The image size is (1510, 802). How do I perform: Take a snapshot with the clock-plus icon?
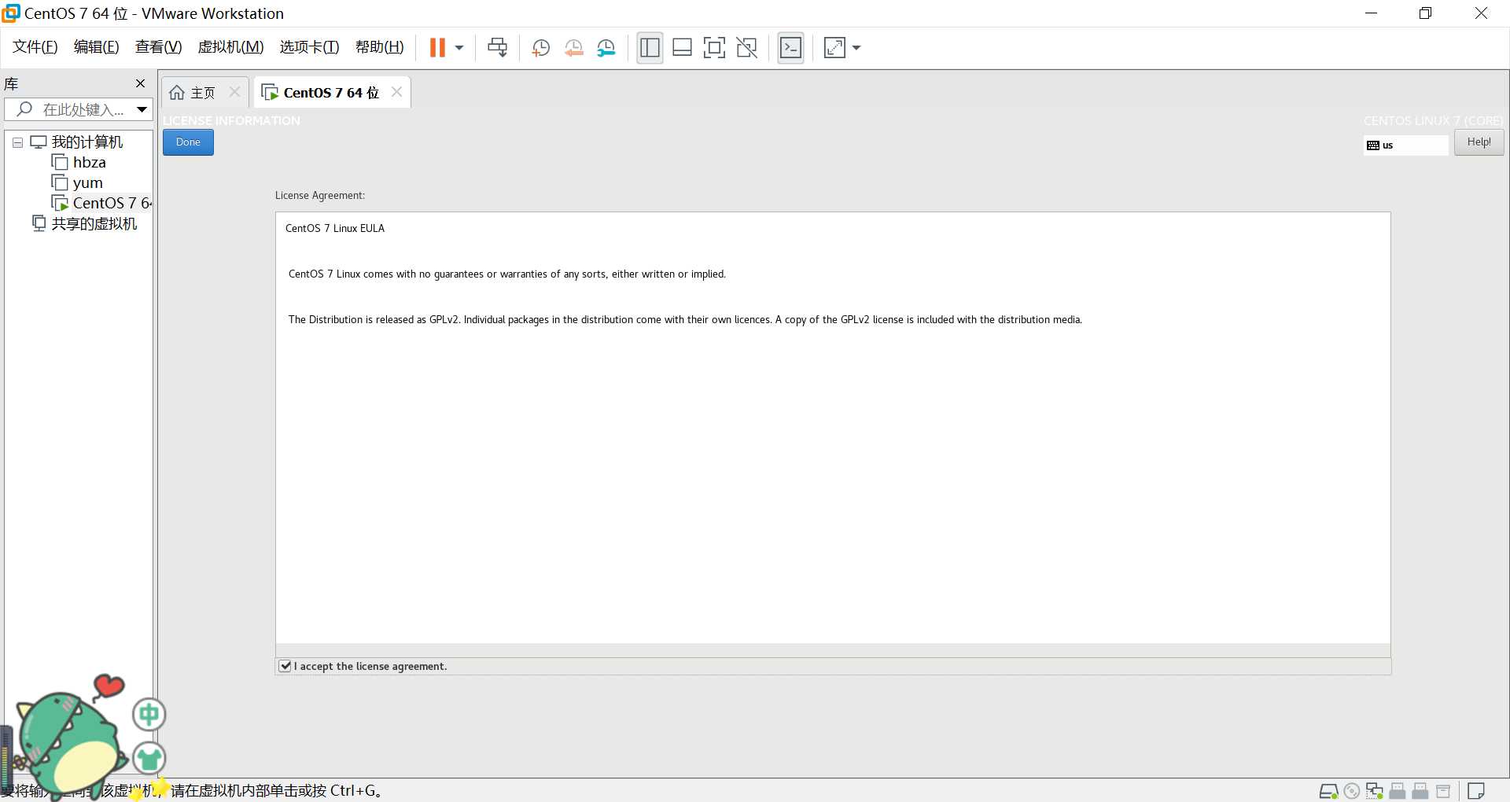coord(540,48)
